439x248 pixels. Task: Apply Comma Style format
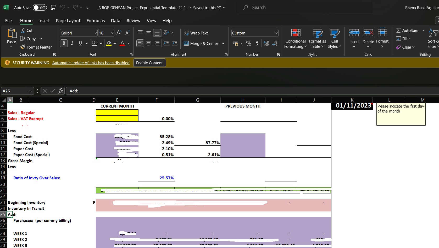click(257, 43)
